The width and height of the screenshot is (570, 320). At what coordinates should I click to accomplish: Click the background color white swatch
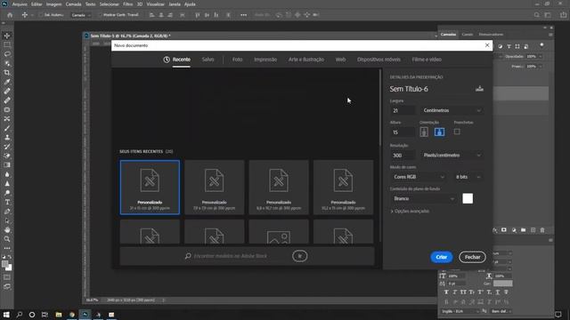coord(468,198)
